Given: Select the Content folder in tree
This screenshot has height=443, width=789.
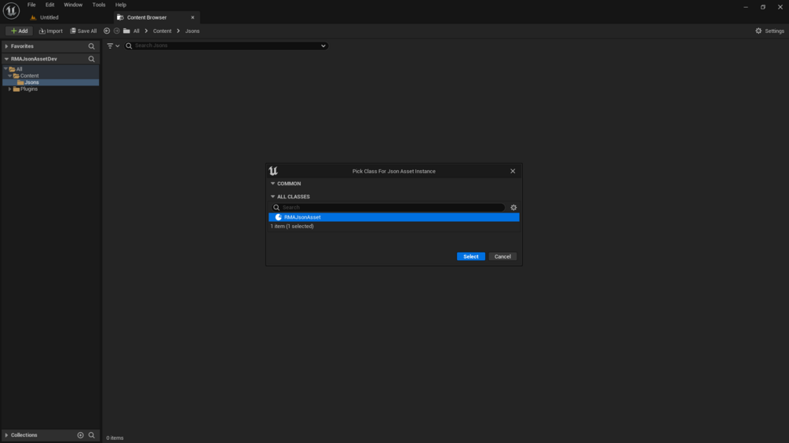Looking at the screenshot, I should tap(29, 76).
